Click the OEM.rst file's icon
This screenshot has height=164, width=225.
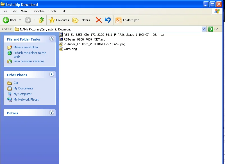(61, 39)
